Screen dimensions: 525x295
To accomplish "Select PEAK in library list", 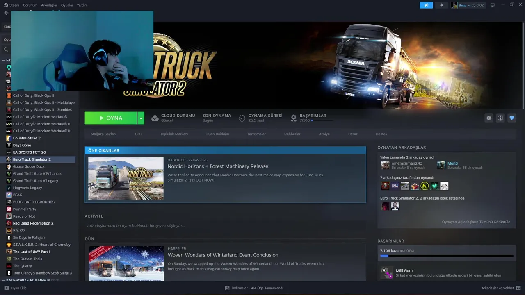I will point(17,195).
